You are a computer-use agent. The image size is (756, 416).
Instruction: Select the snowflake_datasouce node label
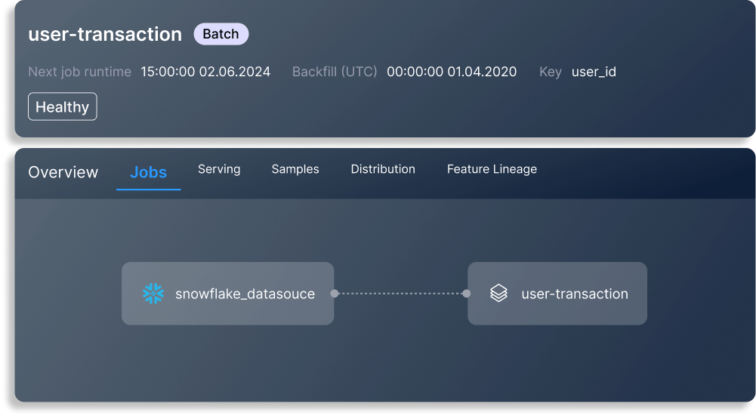click(245, 294)
